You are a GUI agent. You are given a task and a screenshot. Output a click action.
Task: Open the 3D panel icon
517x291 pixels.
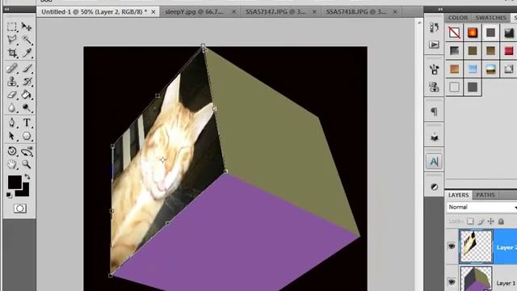click(434, 137)
